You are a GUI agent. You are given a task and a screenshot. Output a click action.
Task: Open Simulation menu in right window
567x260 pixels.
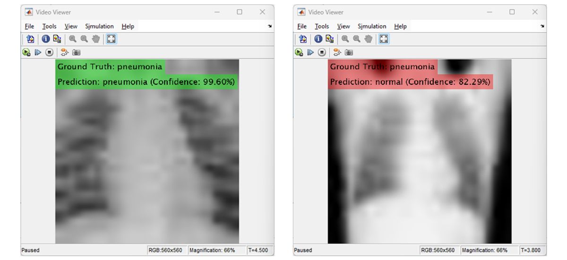click(372, 26)
